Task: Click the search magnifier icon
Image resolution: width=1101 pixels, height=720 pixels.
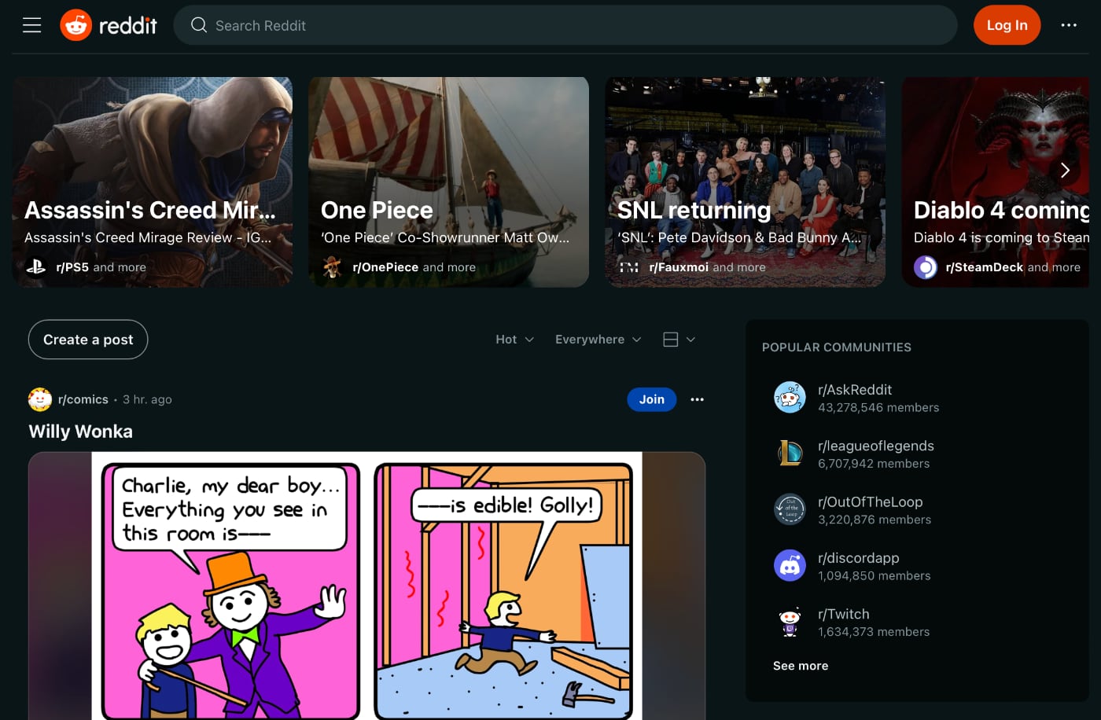Action: click(199, 25)
